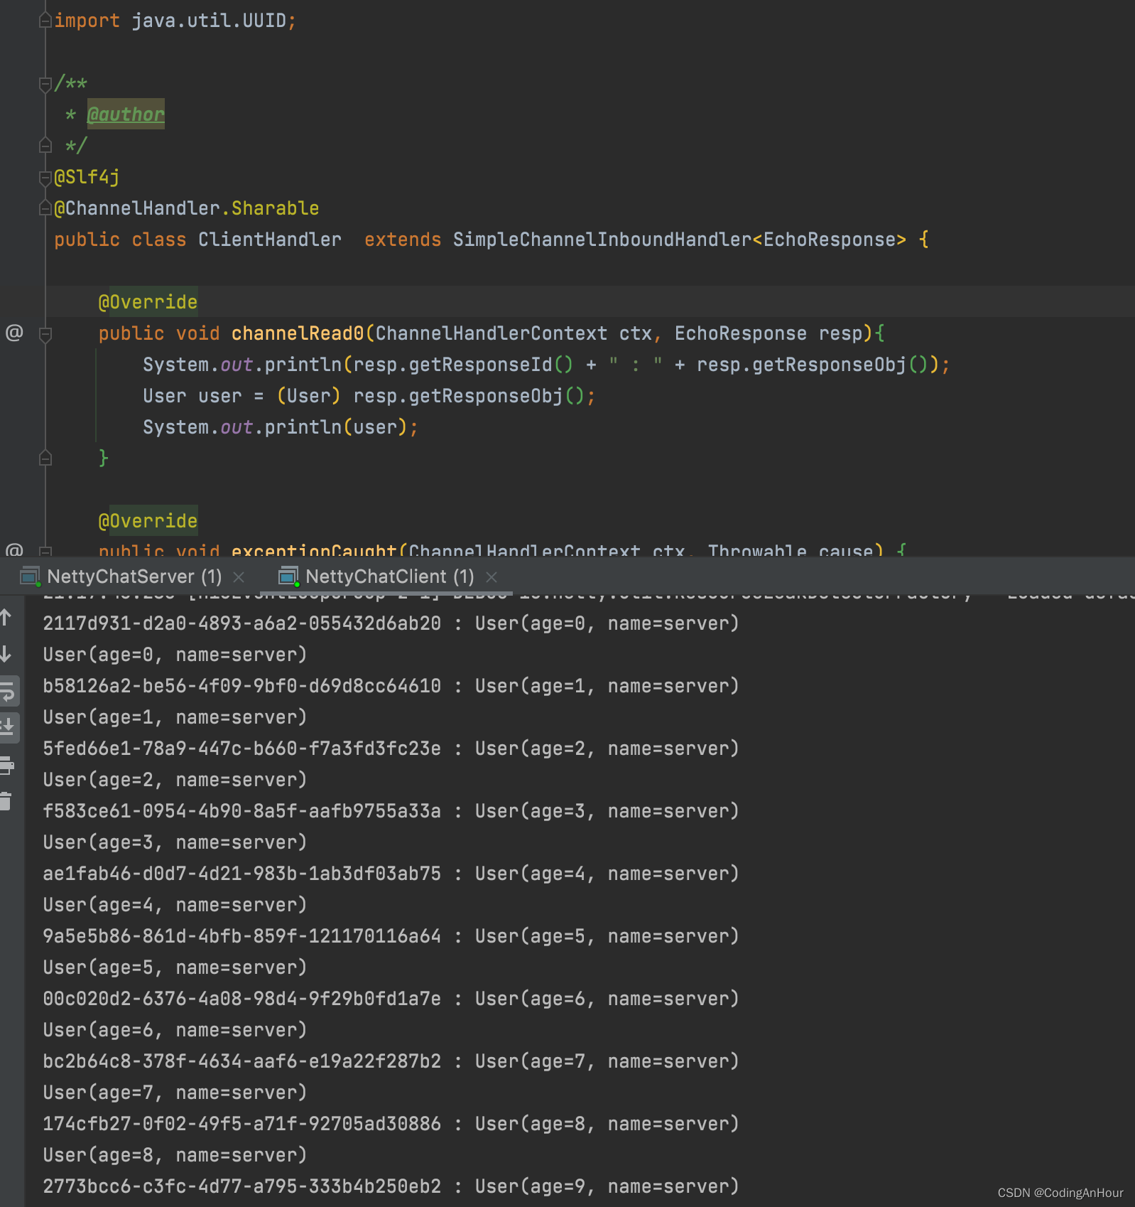Toggle scroll to end of console
The image size is (1135, 1207).
(7, 726)
